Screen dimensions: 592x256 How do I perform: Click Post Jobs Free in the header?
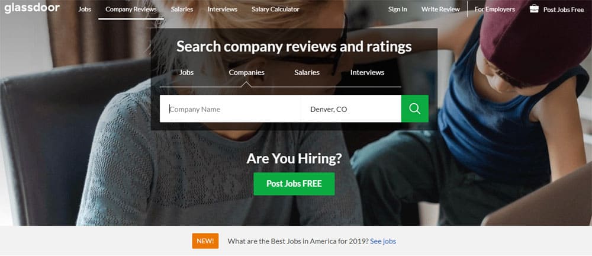564,10
